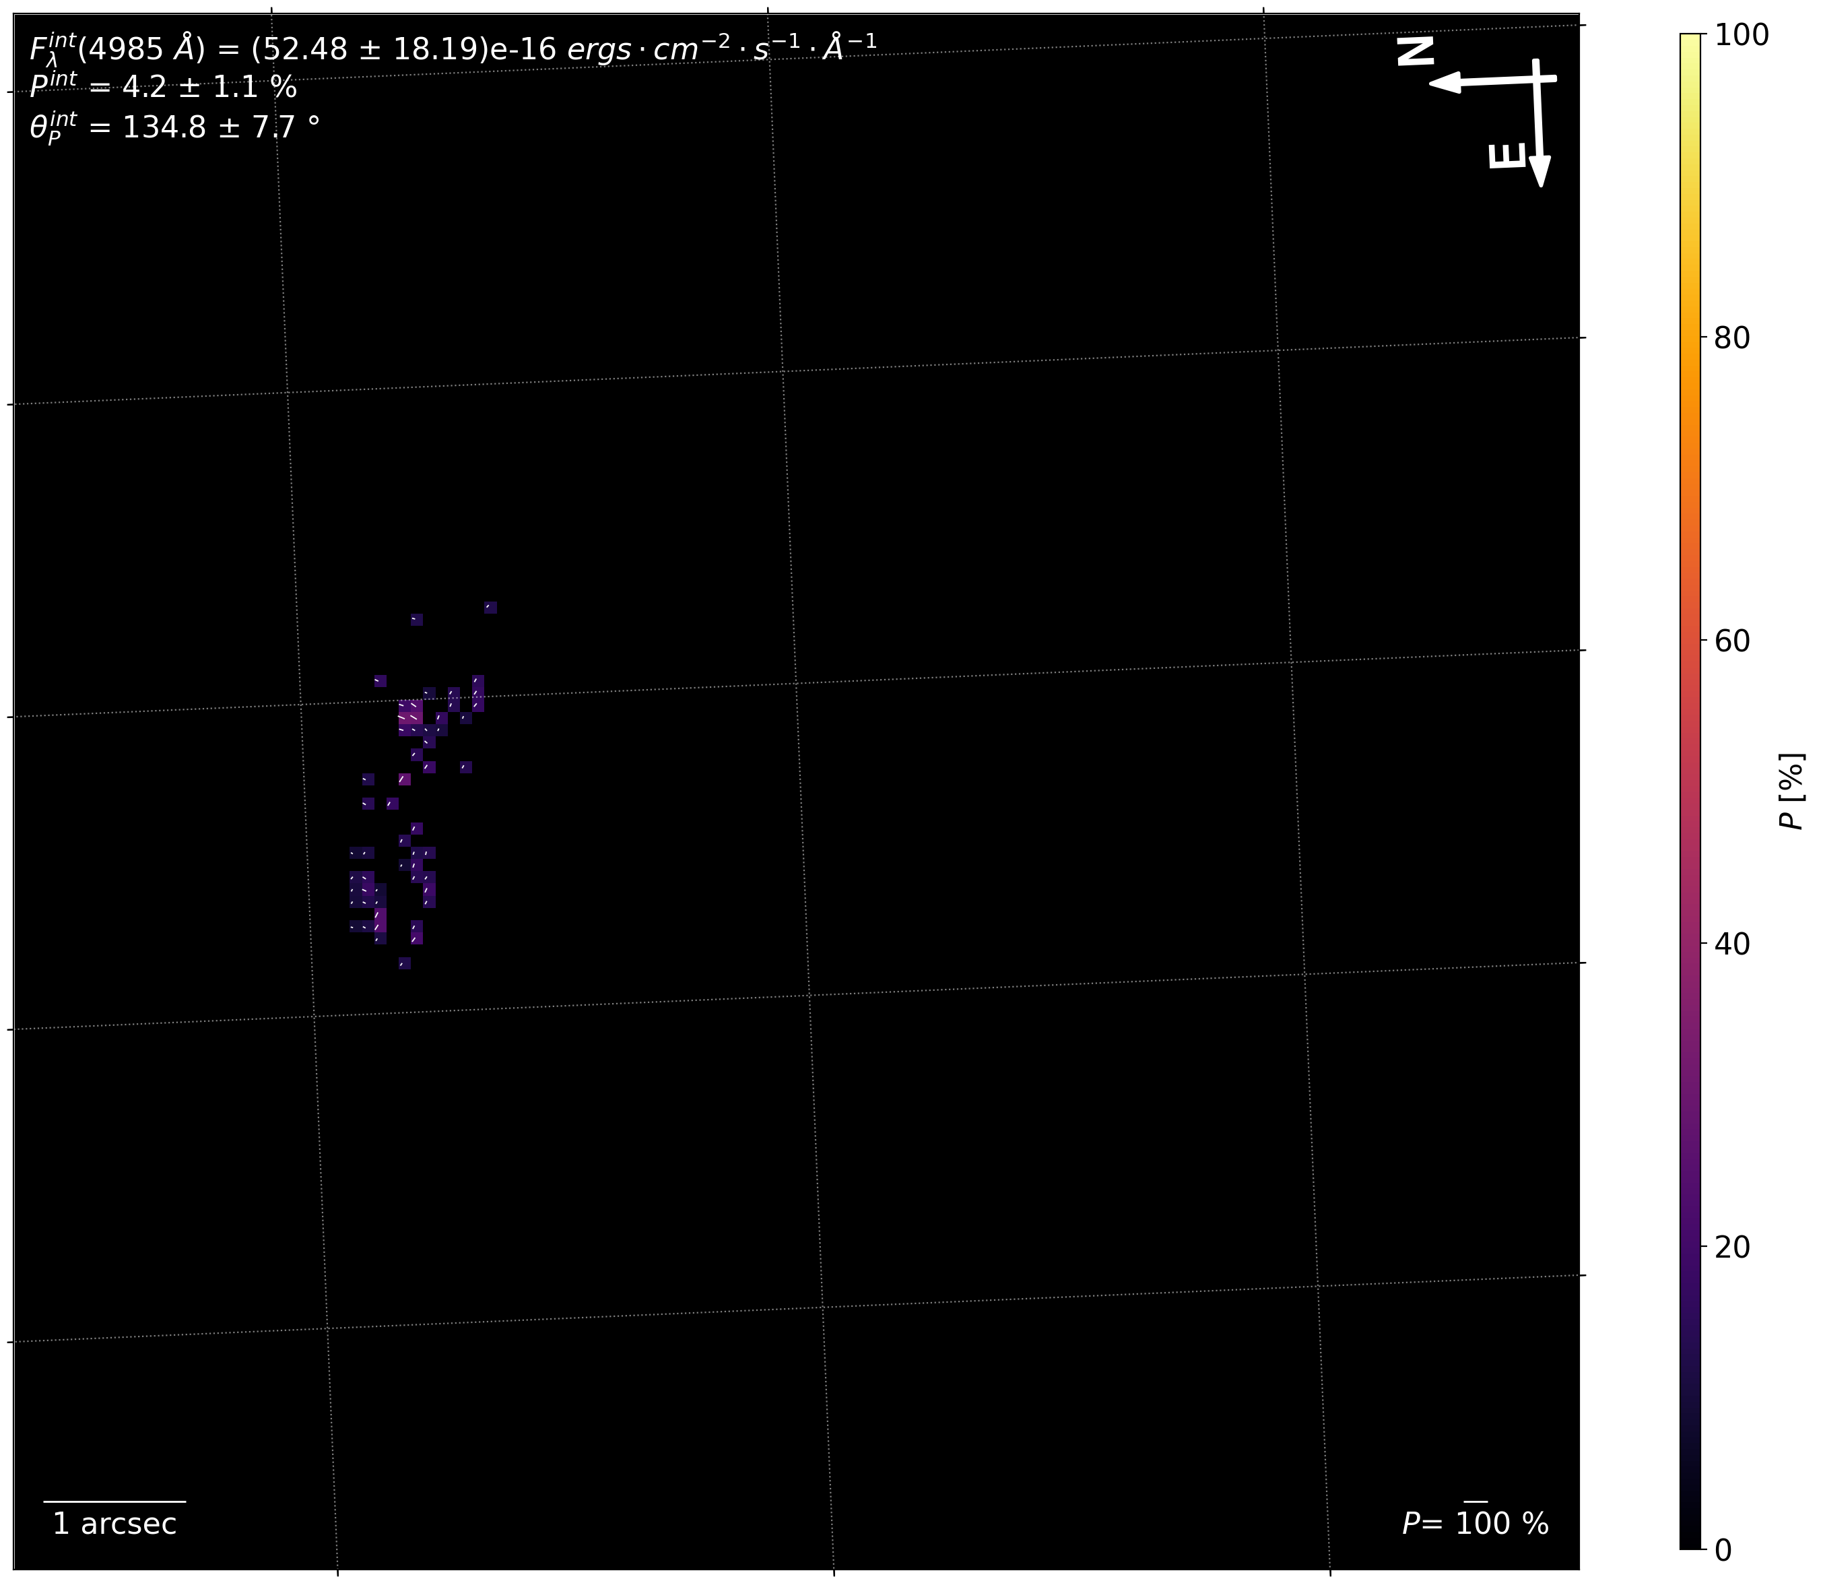Click the 'P= 100 %' vector legend

tap(1475, 1524)
